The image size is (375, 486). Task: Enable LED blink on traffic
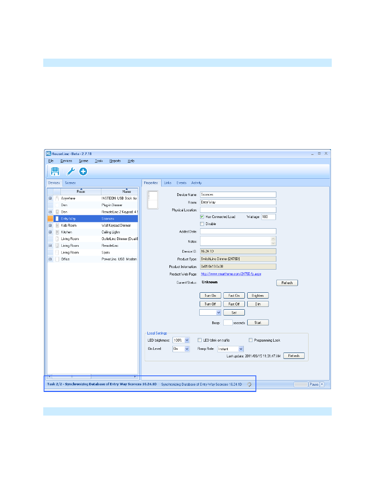200,340
